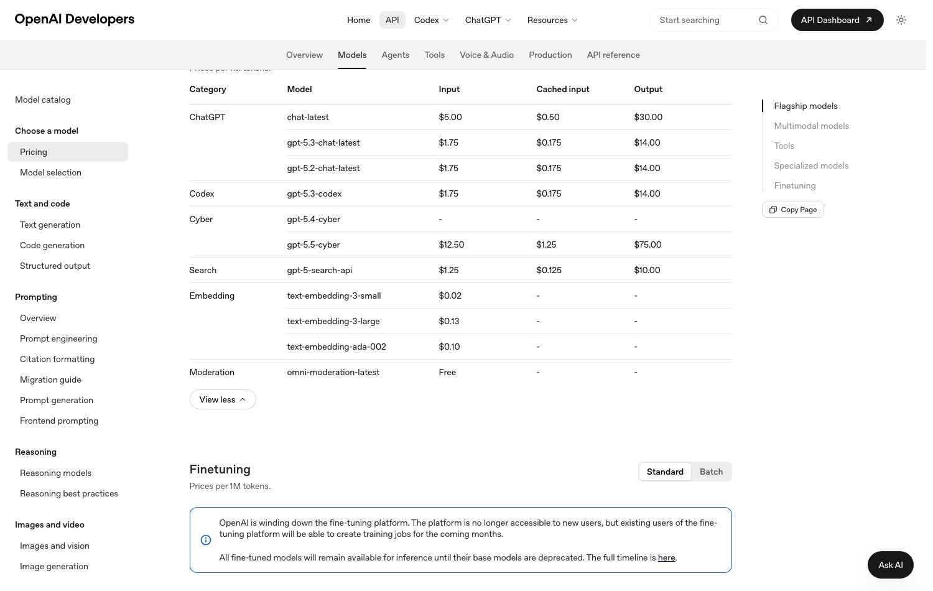The image size is (933, 591).
Task: Expand the Resources navigation dropdown
Action: point(552,20)
